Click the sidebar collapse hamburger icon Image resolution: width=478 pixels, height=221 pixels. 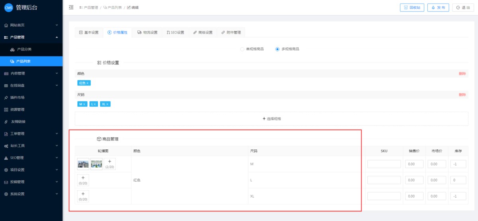click(x=71, y=7)
